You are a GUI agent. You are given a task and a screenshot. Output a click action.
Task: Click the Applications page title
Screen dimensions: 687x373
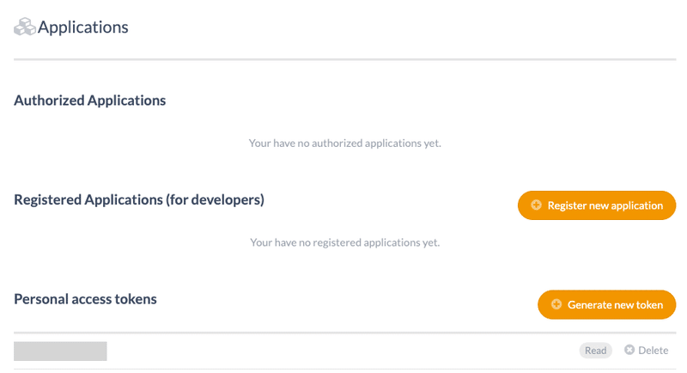click(x=82, y=28)
